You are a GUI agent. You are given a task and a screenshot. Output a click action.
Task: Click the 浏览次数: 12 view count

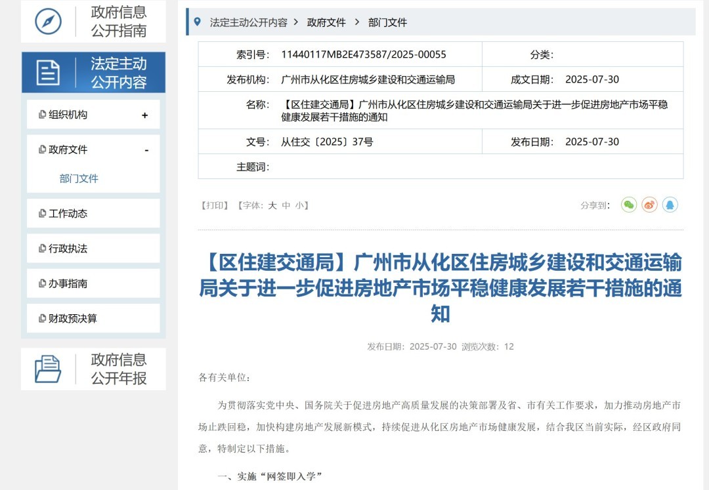[487, 346]
